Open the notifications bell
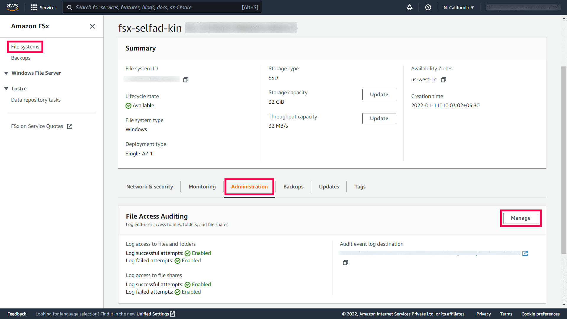Screen dimensions: 567x319 (x=409, y=7)
